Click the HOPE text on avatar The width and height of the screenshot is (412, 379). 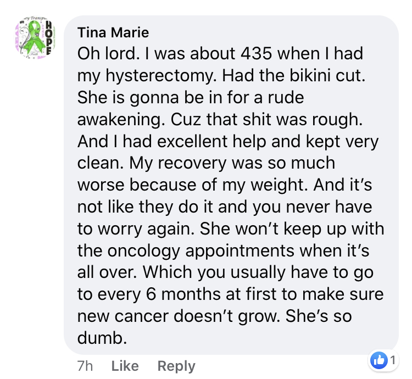click(48, 37)
